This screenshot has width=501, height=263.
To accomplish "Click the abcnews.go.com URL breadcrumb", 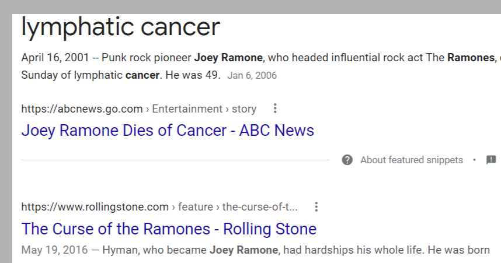I will pyautogui.click(x=138, y=109).
